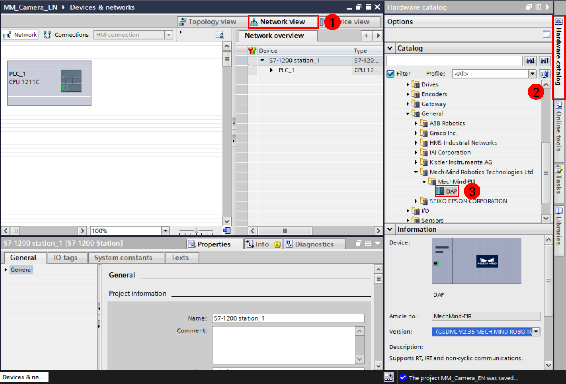Click the catalog filter profile settings icon
Screen dimensions: 566x384
544,74
